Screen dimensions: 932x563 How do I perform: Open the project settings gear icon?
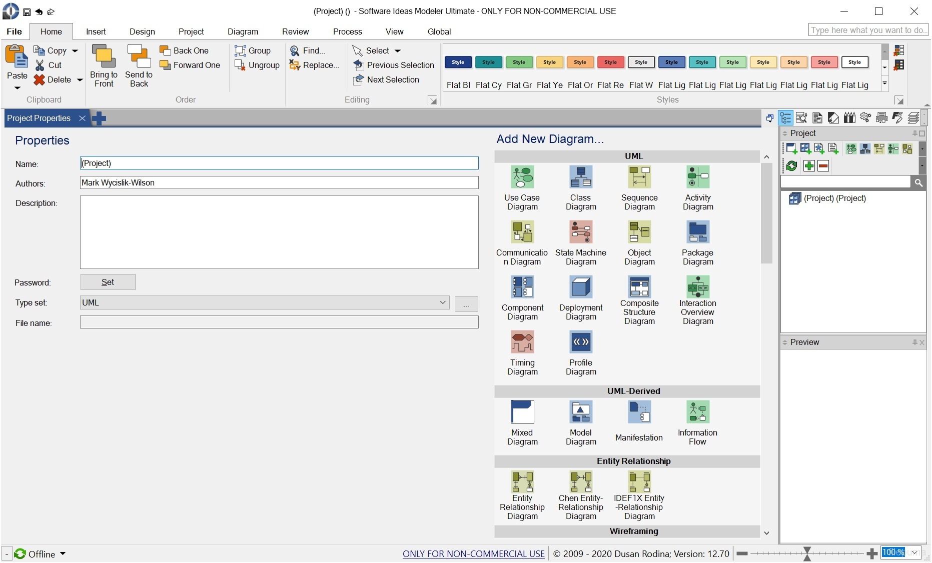864,117
